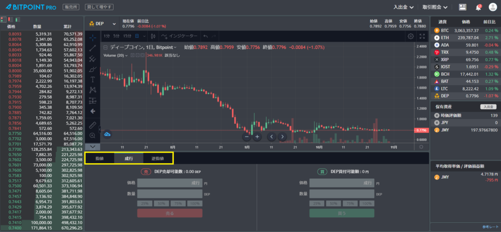
Task: Switch to the 逆指値 stop order tab
Action: click(158, 158)
